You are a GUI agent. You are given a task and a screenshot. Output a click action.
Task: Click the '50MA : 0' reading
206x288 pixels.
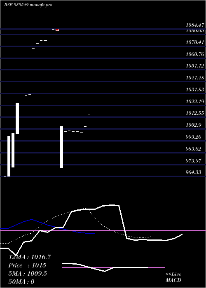pos(21,282)
